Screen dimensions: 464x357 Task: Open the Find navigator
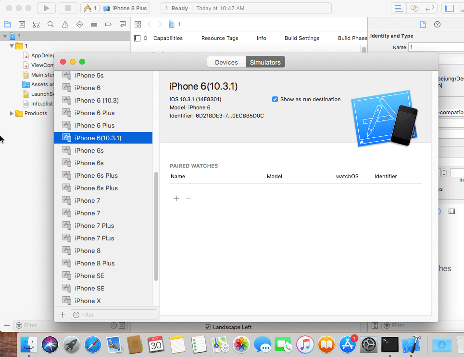coord(50,24)
